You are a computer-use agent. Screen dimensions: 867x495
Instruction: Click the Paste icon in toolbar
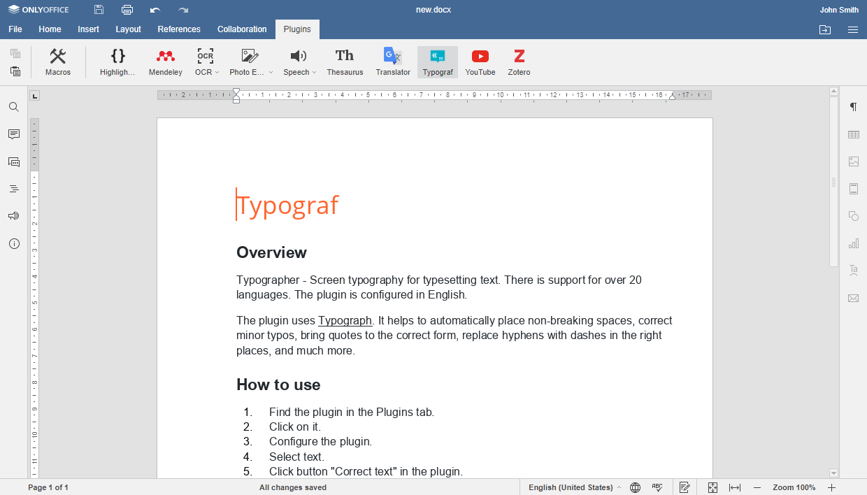(15, 71)
